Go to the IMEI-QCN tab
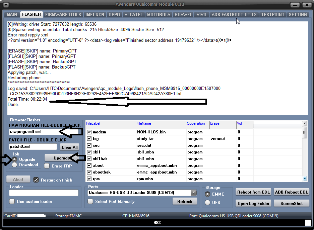 [x=95, y=15]
